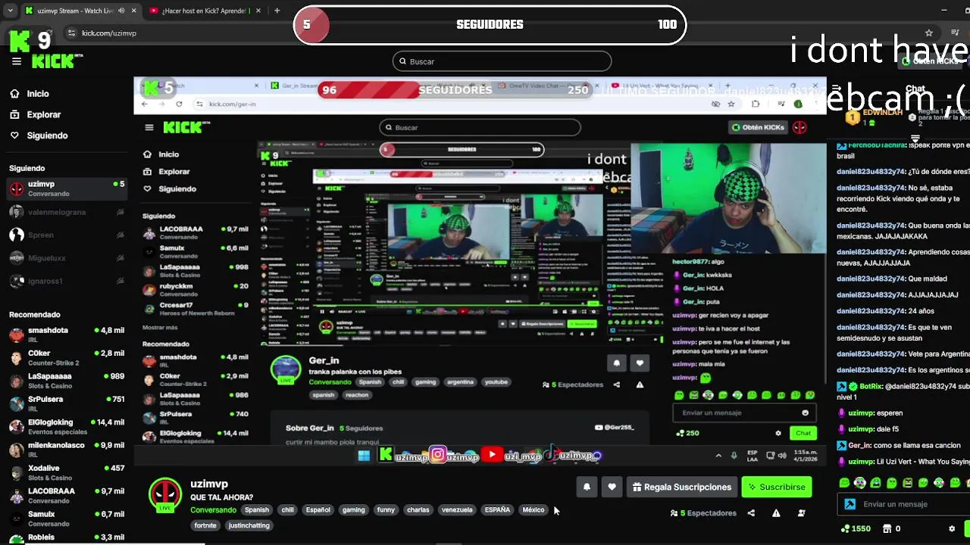The height and width of the screenshot is (545, 970).
Task: Open Explorar in the sidebar
Action: (x=36, y=115)
